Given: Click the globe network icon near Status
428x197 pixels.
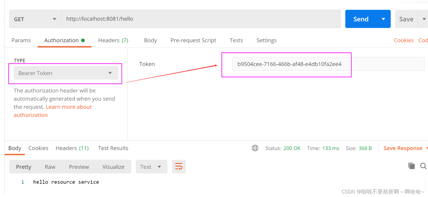Looking at the screenshot, I should [255, 148].
